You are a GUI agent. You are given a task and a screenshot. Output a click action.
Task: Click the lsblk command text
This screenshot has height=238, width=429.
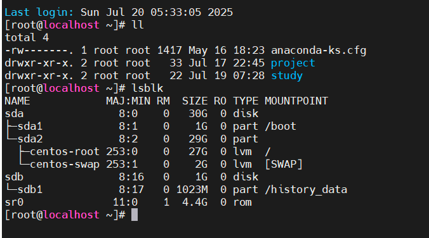pos(147,89)
